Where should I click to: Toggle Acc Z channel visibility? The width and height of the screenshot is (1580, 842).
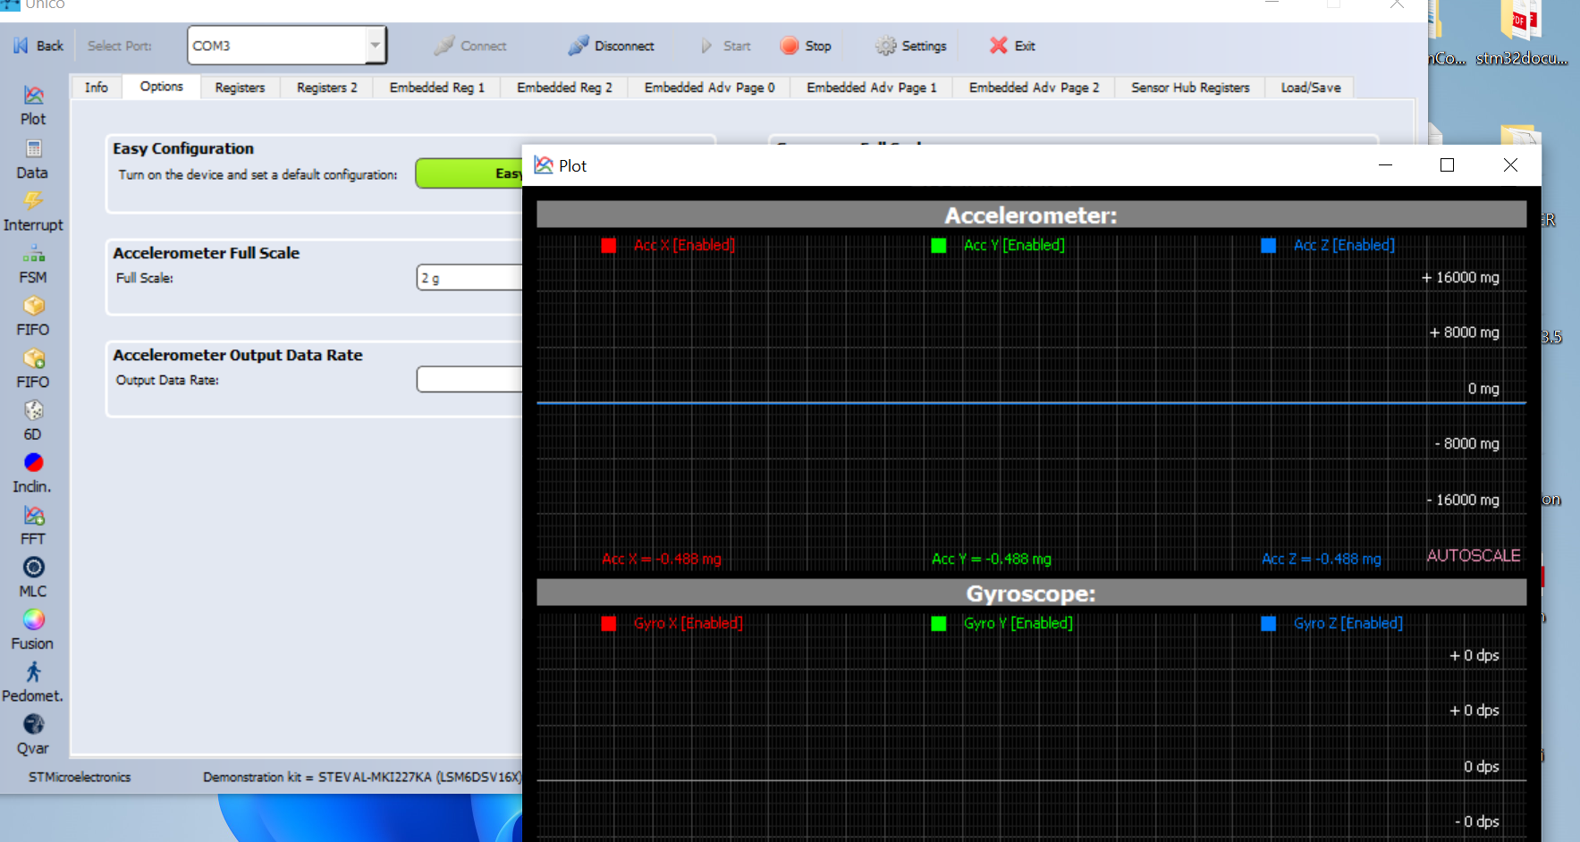(x=1268, y=244)
